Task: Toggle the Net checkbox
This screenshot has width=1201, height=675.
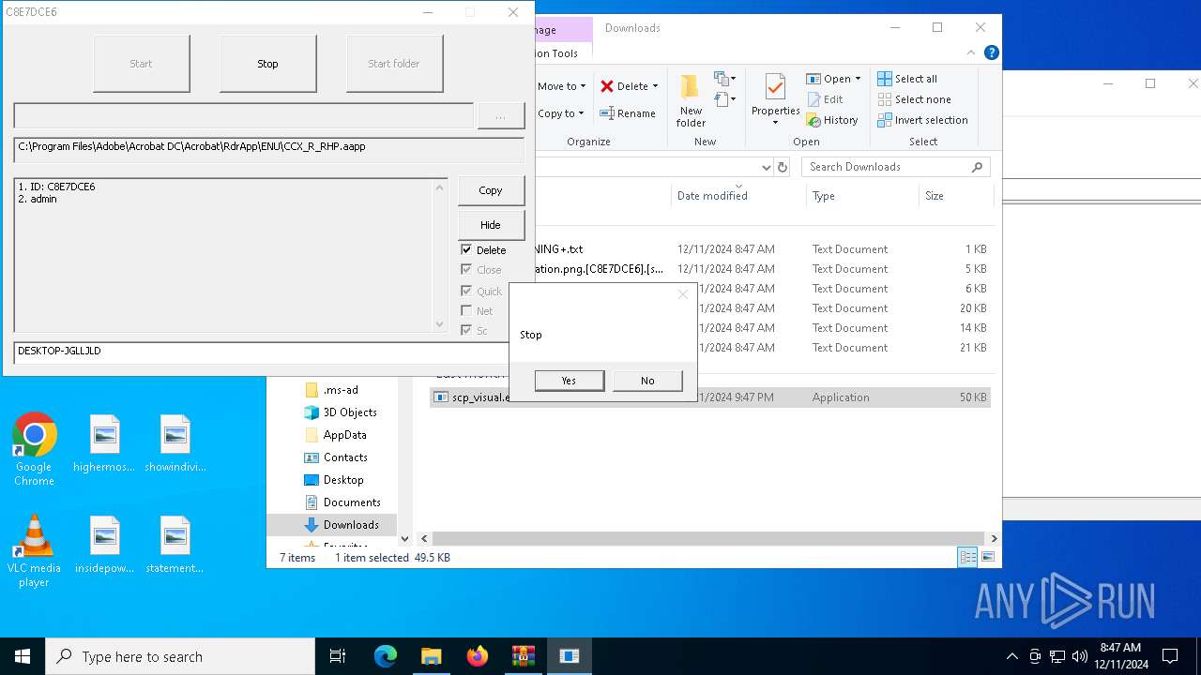Action: [x=466, y=310]
